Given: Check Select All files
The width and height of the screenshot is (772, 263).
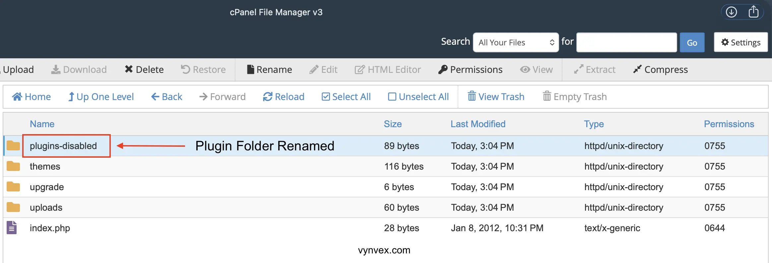Looking at the screenshot, I should point(346,97).
